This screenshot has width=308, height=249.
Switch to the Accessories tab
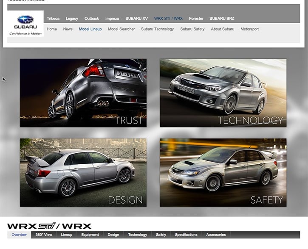[216, 235]
